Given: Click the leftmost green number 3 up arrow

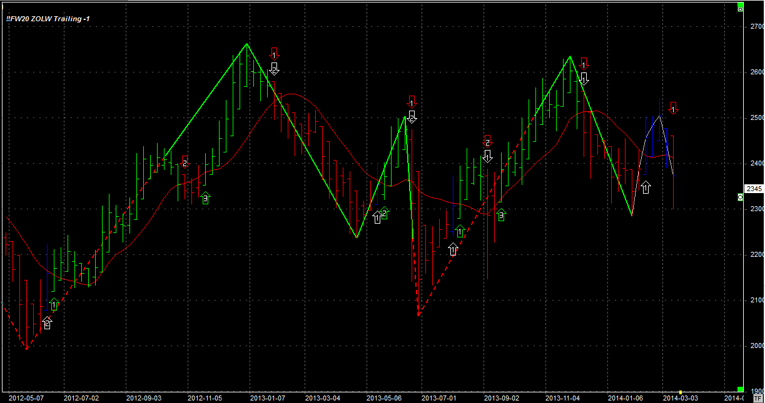Looking at the screenshot, I should (205, 198).
